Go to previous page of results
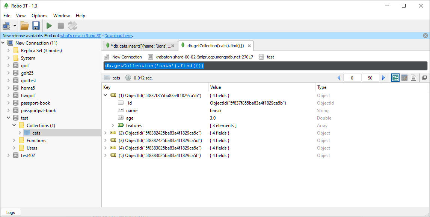This screenshot has height=217, width=430. 339,78
